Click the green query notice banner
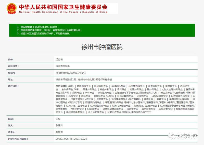This screenshot has width=204, height=145. [x=102, y=30]
